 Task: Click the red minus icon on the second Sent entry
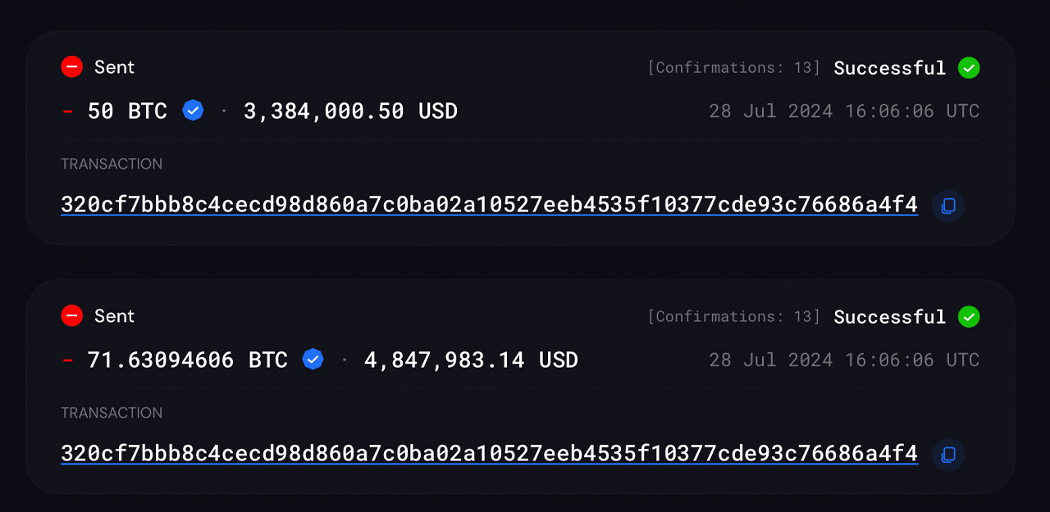point(72,315)
